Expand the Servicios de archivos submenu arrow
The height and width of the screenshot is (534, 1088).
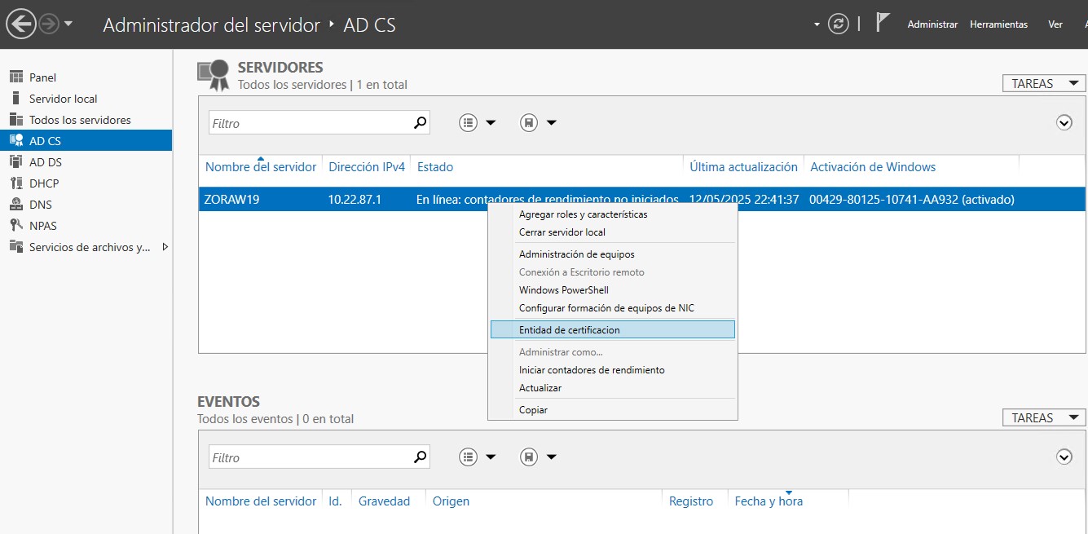pyautogui.click(x=165, y=247)
